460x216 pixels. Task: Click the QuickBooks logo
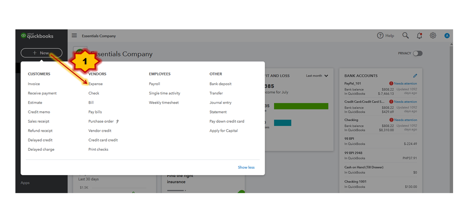pos(37,36)
